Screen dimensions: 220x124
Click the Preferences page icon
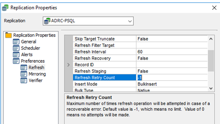pos(16,61)
